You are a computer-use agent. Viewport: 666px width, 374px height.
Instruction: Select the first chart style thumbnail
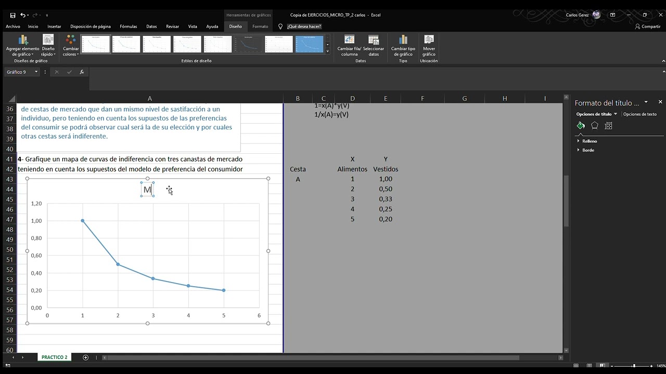(x=95, y=44)
